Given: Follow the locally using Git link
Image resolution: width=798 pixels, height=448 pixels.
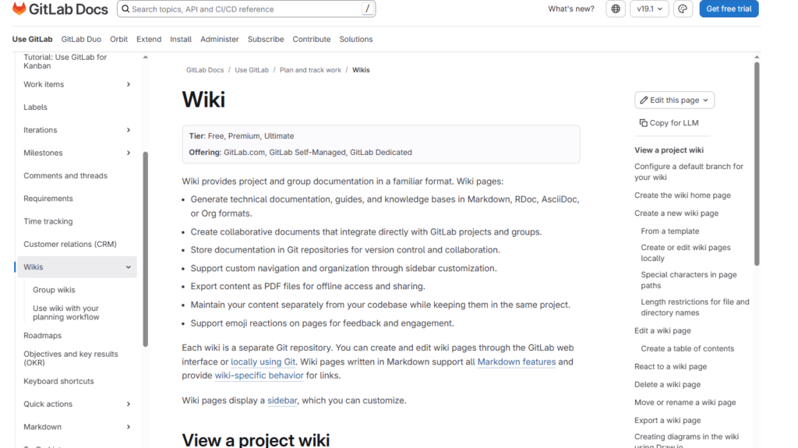Looking at the screenshot, I should [263, 362].
